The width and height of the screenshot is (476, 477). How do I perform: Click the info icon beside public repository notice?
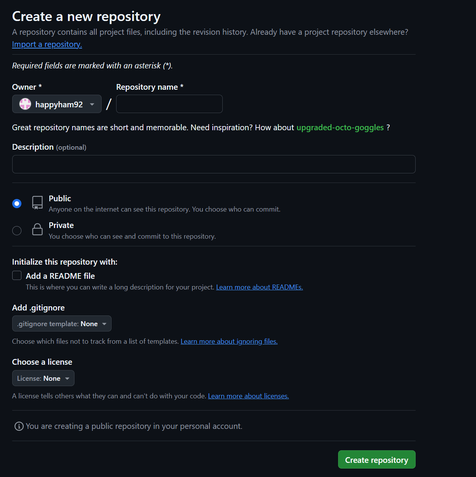coord(19,426)
